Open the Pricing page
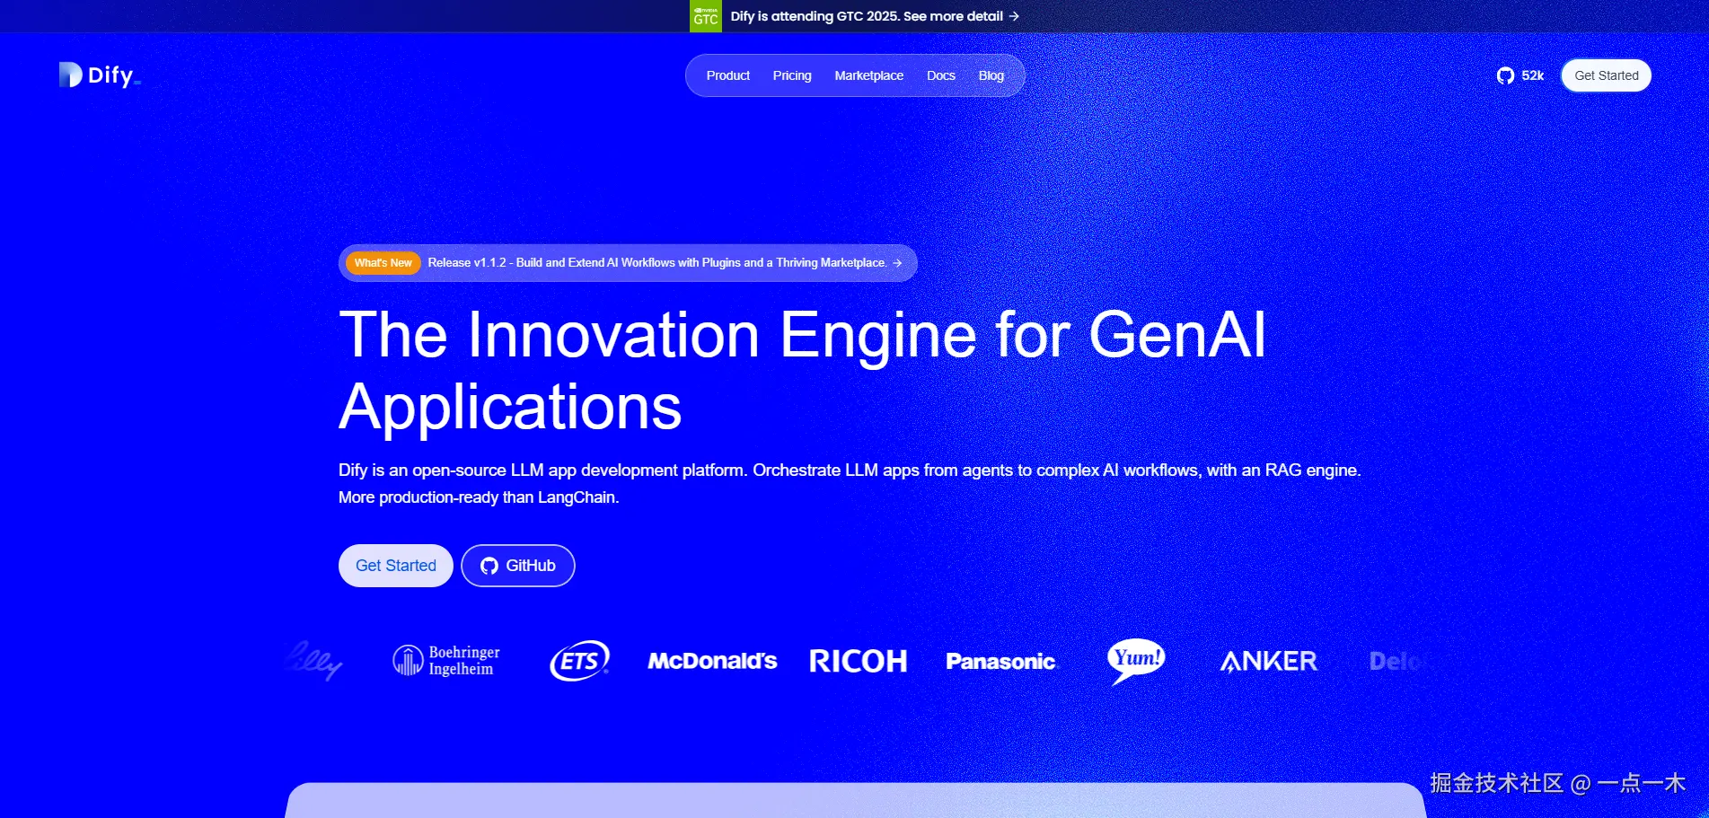This screenshot has height=818, width=1709. tap(792, 75)
